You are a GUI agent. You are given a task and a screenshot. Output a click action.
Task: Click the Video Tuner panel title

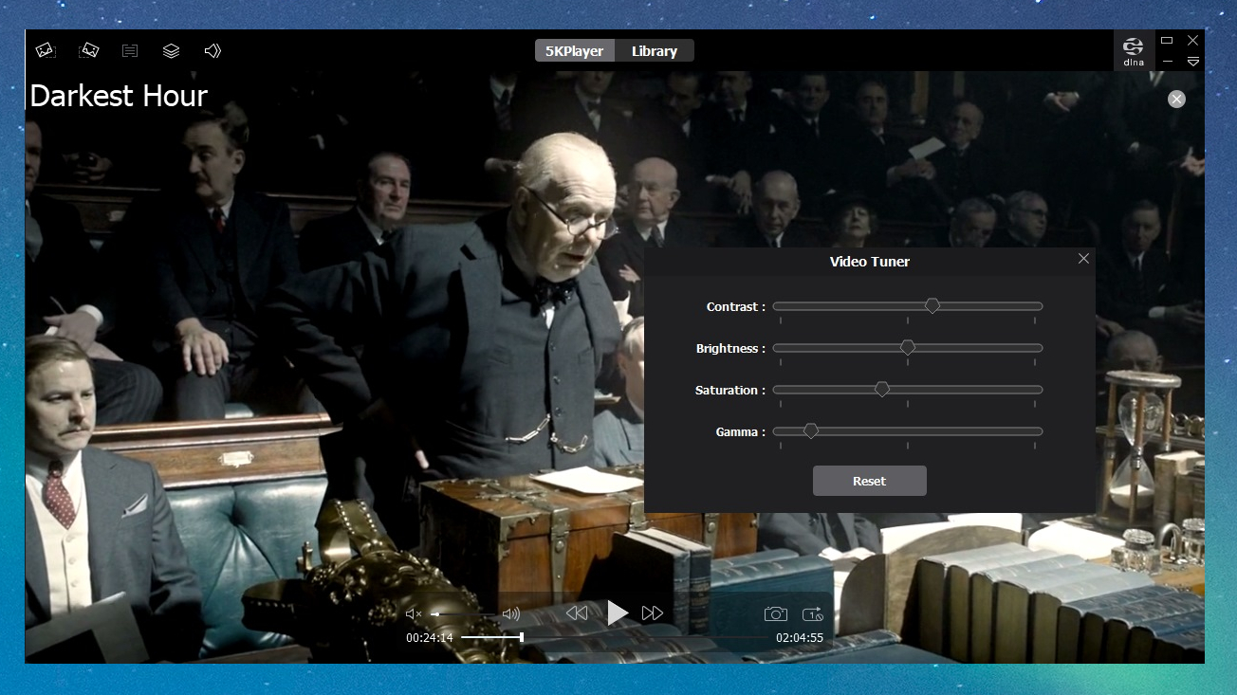870,262
